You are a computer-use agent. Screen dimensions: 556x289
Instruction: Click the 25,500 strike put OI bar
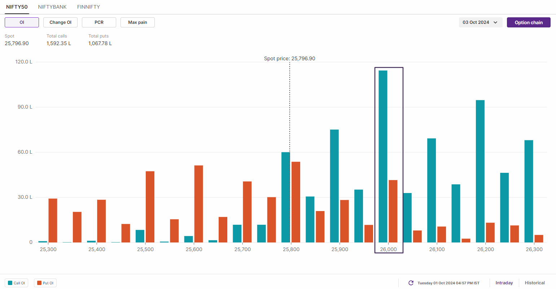pyautogui.click(x=150, y=207)
